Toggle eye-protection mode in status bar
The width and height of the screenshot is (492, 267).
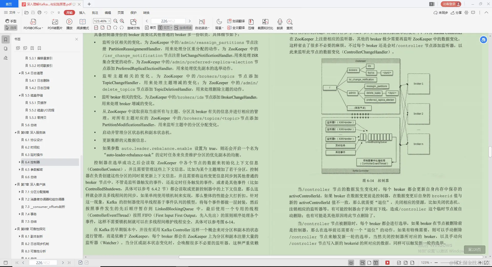[x=351, y=262]
